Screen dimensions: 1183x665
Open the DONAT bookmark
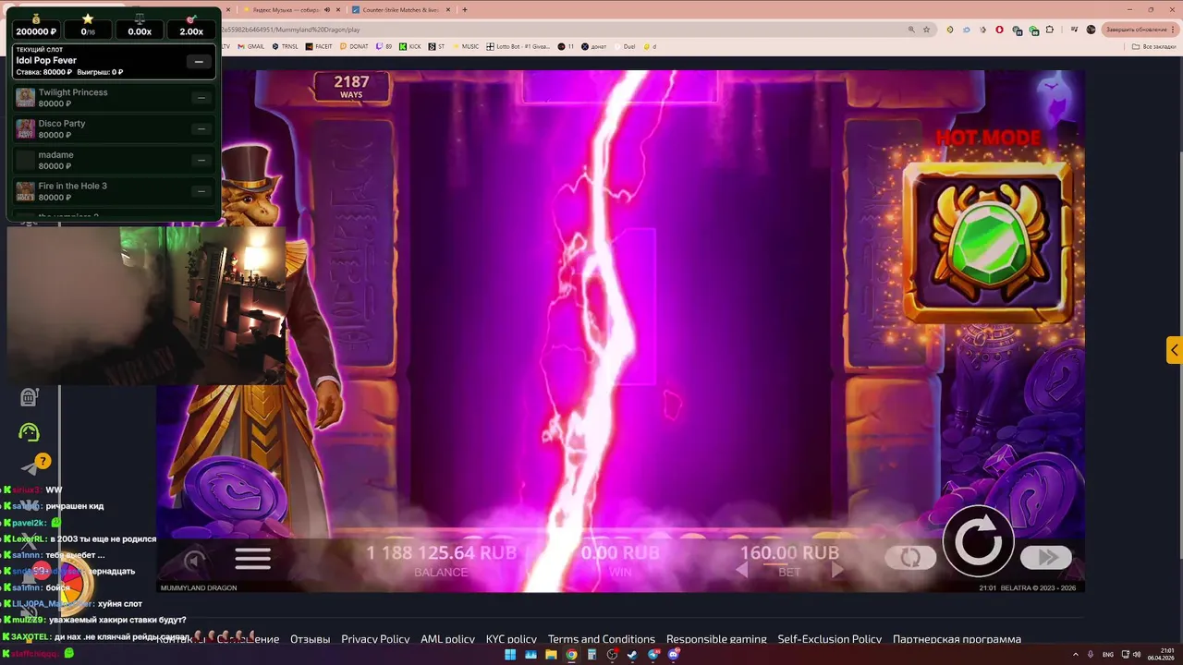pos(353,46)
